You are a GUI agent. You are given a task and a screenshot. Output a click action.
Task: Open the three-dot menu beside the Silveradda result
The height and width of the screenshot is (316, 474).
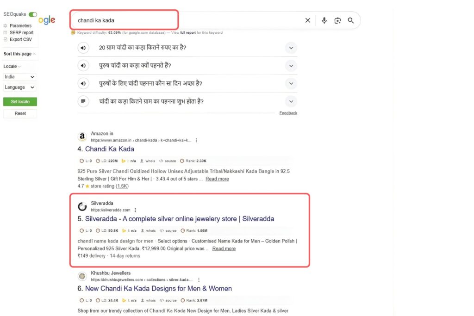[135, 210]
